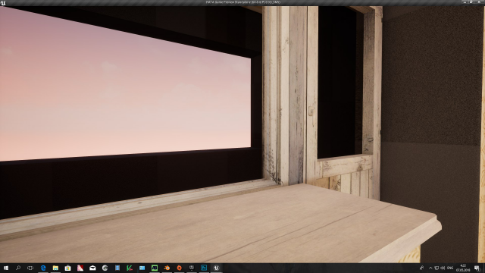The width and height of the screenshot is (485, 273).
Task: Open the orange gear app in taskbar
Action: coord(179,268)
